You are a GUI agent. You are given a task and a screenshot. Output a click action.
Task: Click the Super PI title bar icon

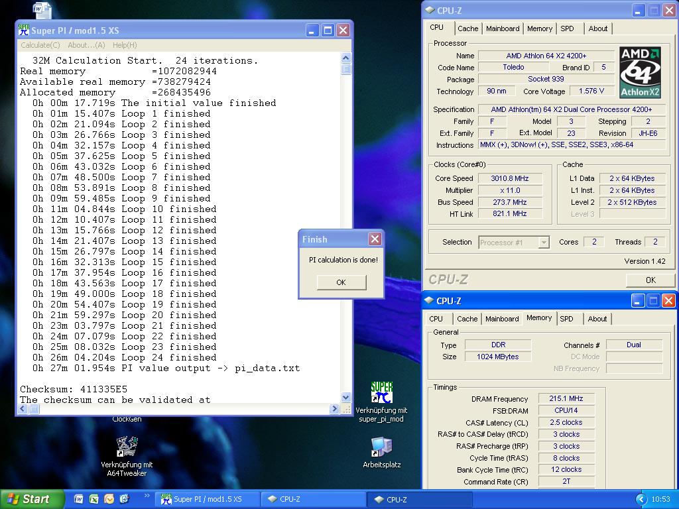tap(24, 30)
